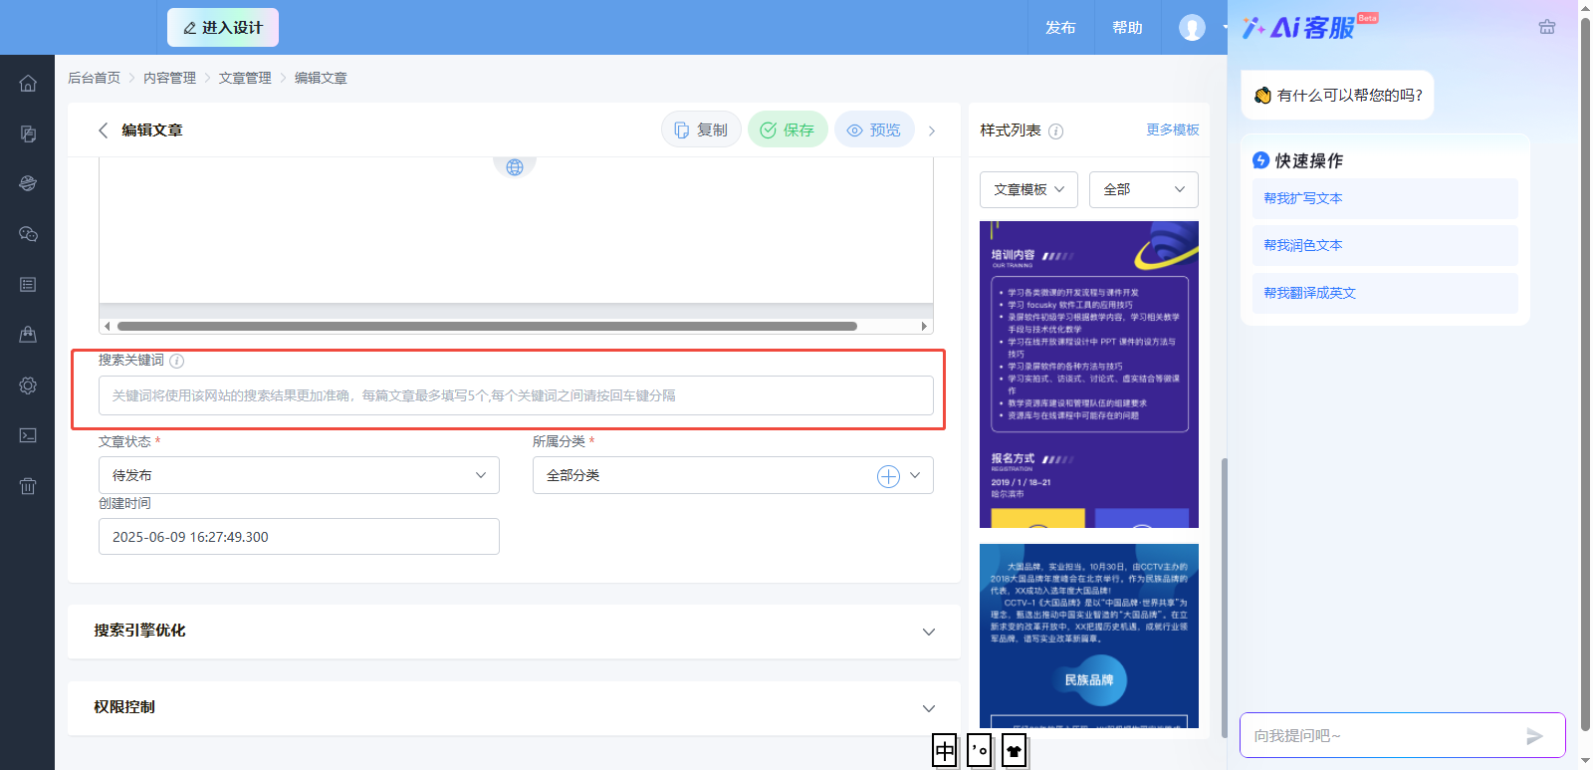Open the 更多模板 link
Image resolution: width=1593 pixels, height=770 pixels.
pyautogui.click(x=1173, y=129)
